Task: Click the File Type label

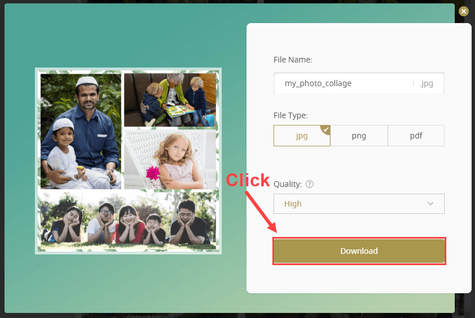Action: point(290,115)
